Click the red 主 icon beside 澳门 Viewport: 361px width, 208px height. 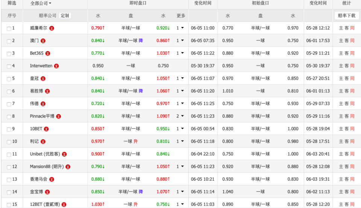point(43,41)
